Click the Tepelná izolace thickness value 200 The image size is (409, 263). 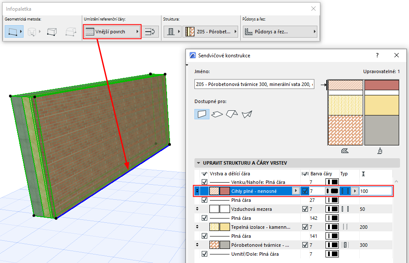364,227
